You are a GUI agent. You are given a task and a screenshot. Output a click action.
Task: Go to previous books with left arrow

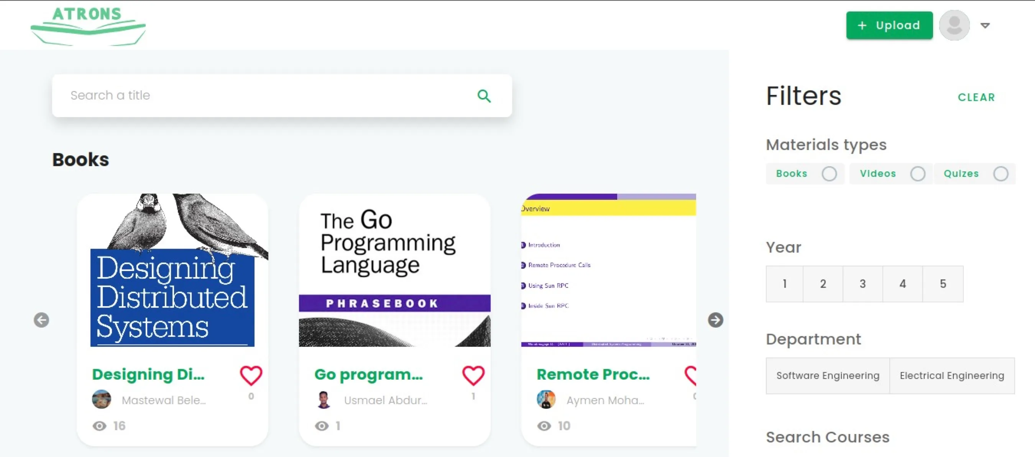41,320
